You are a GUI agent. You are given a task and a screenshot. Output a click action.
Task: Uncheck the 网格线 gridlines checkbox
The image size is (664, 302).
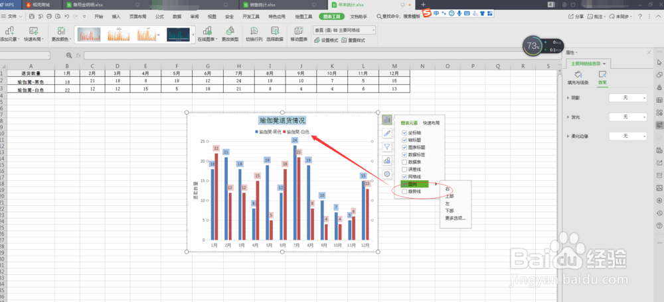coord(404,177)
